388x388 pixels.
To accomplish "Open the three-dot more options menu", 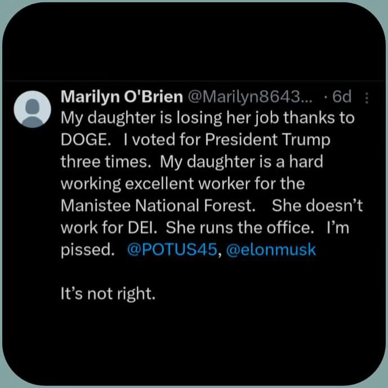I will tap(367, 98).
